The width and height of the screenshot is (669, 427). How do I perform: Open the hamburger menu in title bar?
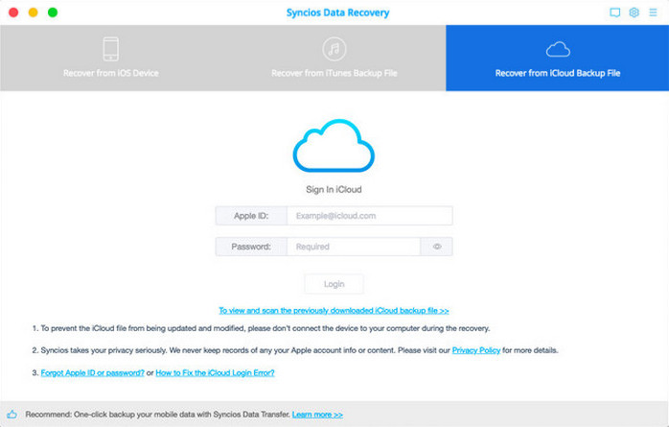[x=653, y=12]
